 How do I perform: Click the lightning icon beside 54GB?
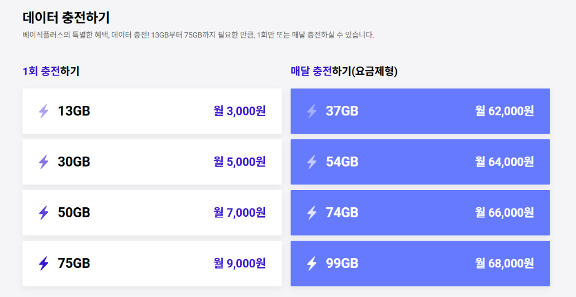[312, 162]
